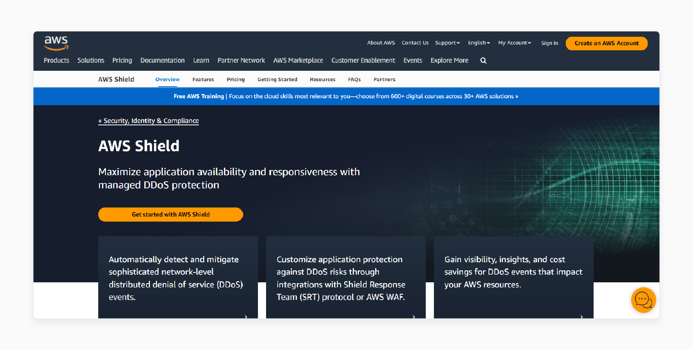The height and width of the screenshot is (350, 693).
Task: Switch to the Pricing tab under AWS Shield
Action: (x=236, y=79)
